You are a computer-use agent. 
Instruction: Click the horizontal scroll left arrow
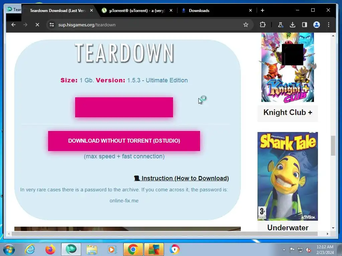pos(9,234)
